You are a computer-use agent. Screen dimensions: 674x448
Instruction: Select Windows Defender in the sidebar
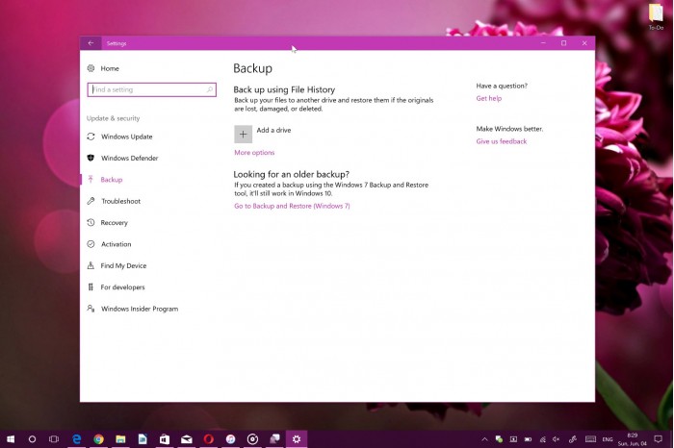[129, 158]
